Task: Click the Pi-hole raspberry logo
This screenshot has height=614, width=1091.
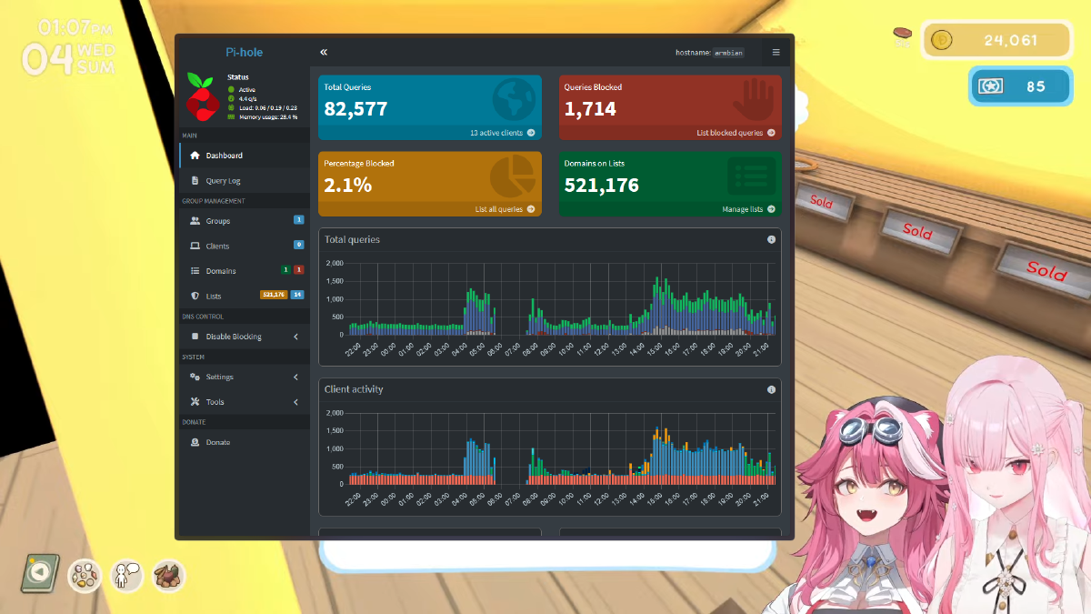Action: tap(203, 98)
